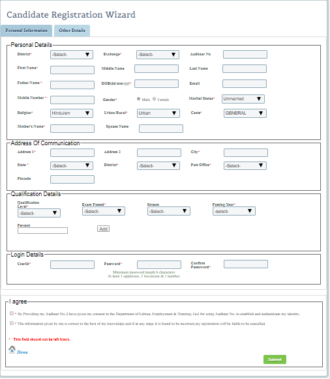Screen dimensions: 330x379
Task: Focus the Confirm Password input field
Action: pos(246,264)
